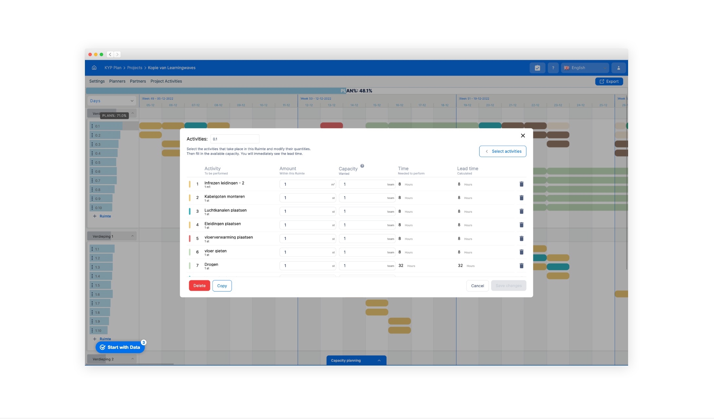Trash the vloerverwarming plaatsen activity row

coord(521,238)
